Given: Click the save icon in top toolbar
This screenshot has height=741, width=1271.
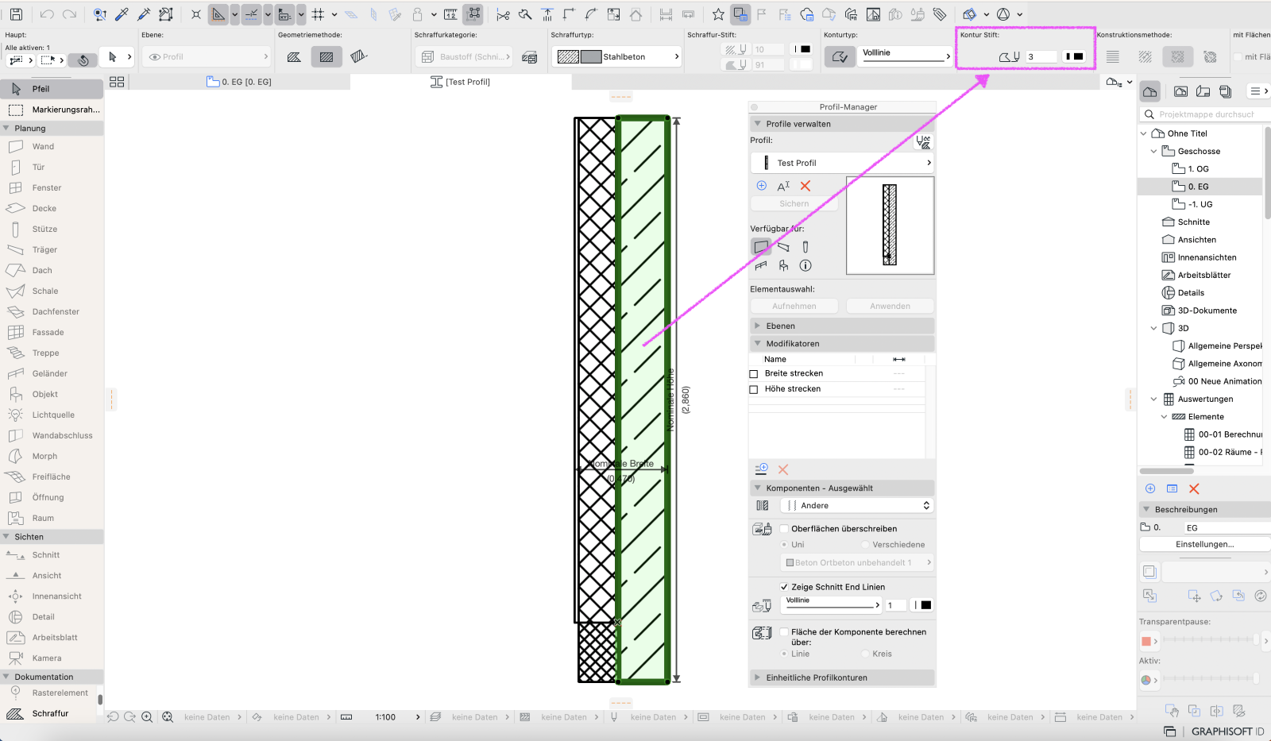Looking at the screenshot, I should tap(16, 14).
